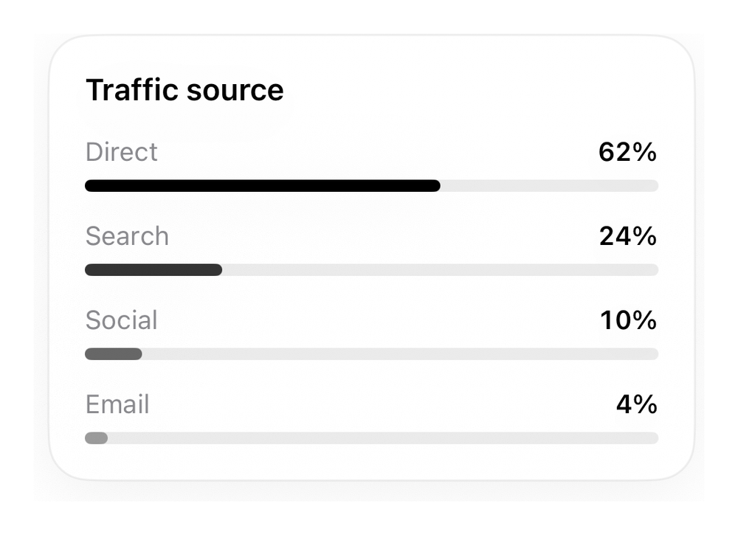Click the word 'source' in the title
Screen dimensions: 738x535
click(x=235, y=92)
